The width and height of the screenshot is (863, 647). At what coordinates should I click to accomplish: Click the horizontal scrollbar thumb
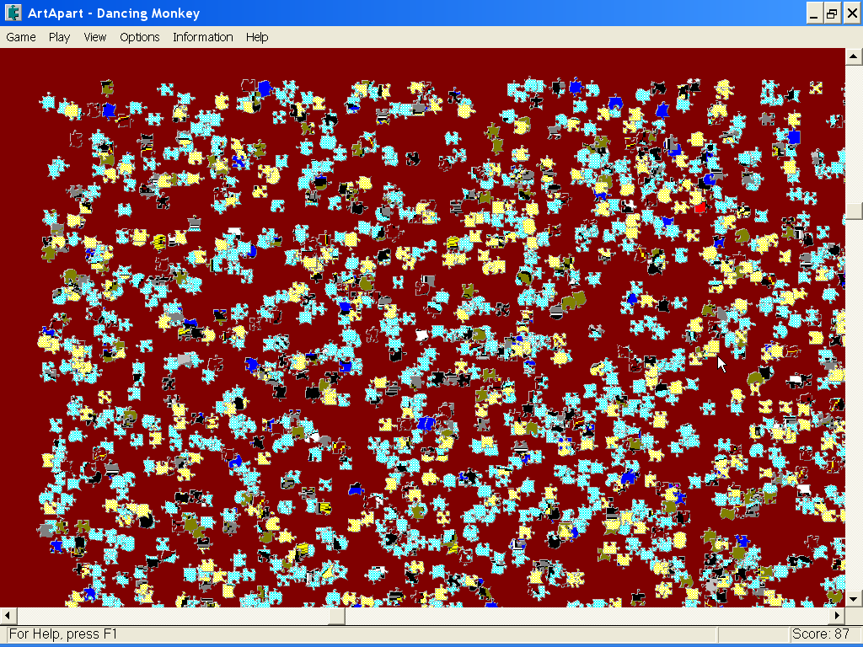pos(337,616)
